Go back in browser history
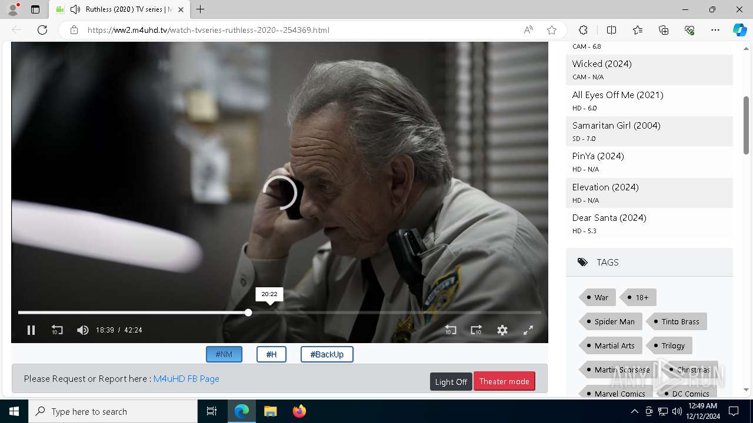 point(16,30)
